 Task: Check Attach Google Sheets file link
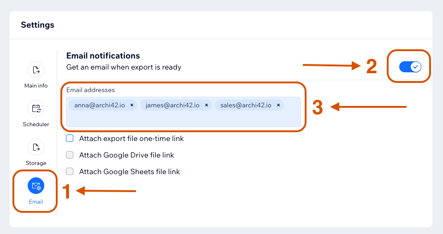tap(70, 171)
